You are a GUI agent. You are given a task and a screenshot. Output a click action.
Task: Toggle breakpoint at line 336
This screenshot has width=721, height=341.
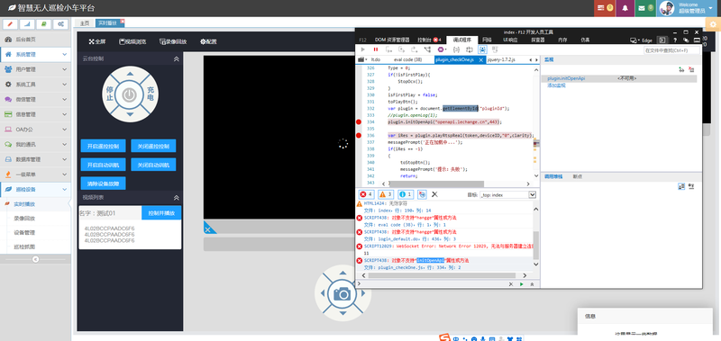[x=359, y=135]
